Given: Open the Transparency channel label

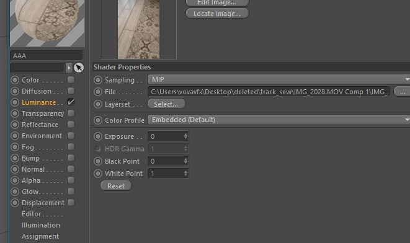Looking at the screenshot, I should coord(43,113).
